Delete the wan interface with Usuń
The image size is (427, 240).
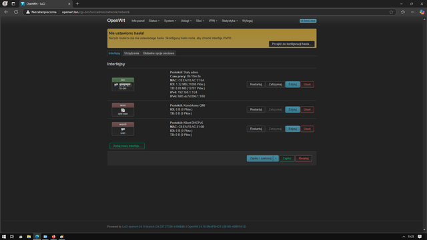(307, 109)
